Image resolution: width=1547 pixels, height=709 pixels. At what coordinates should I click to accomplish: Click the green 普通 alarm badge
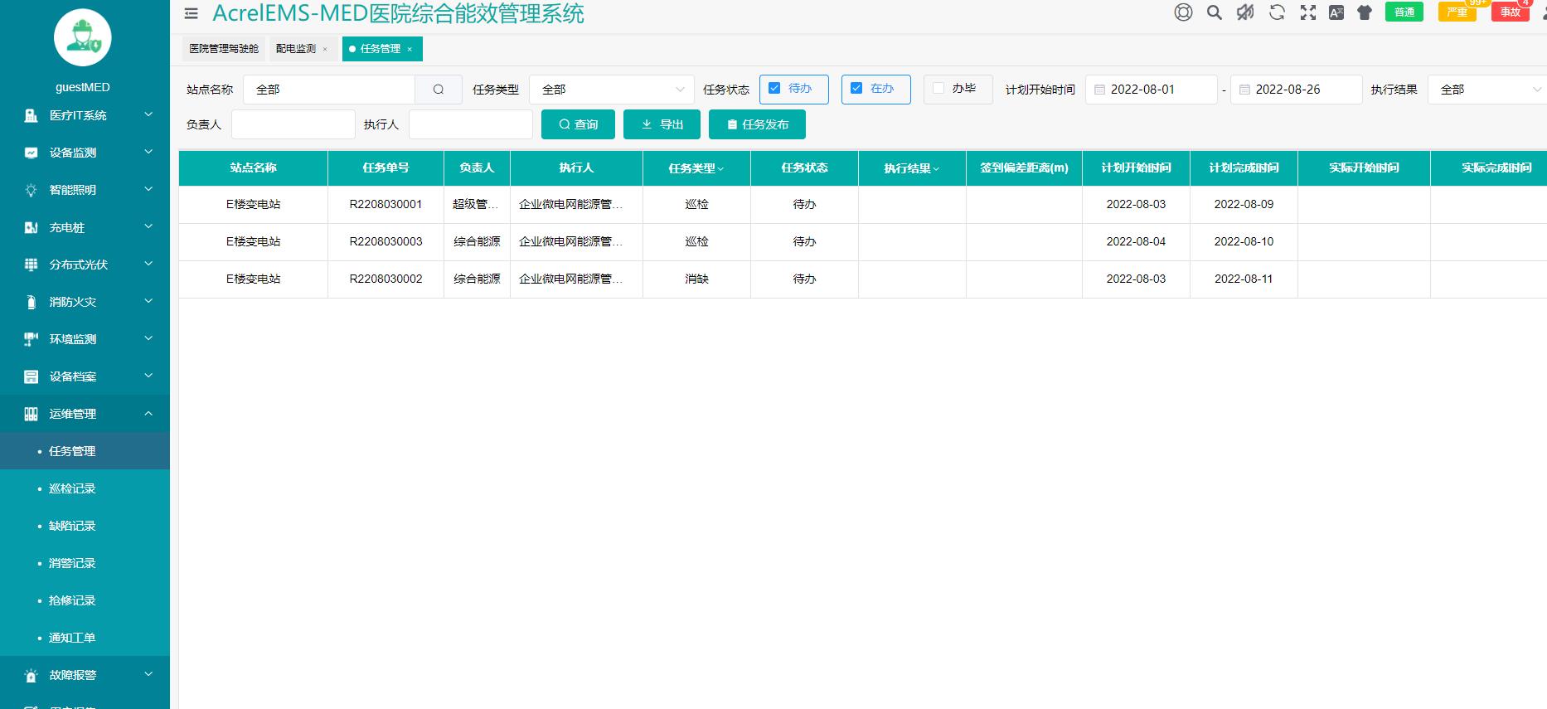(1404, 12)
